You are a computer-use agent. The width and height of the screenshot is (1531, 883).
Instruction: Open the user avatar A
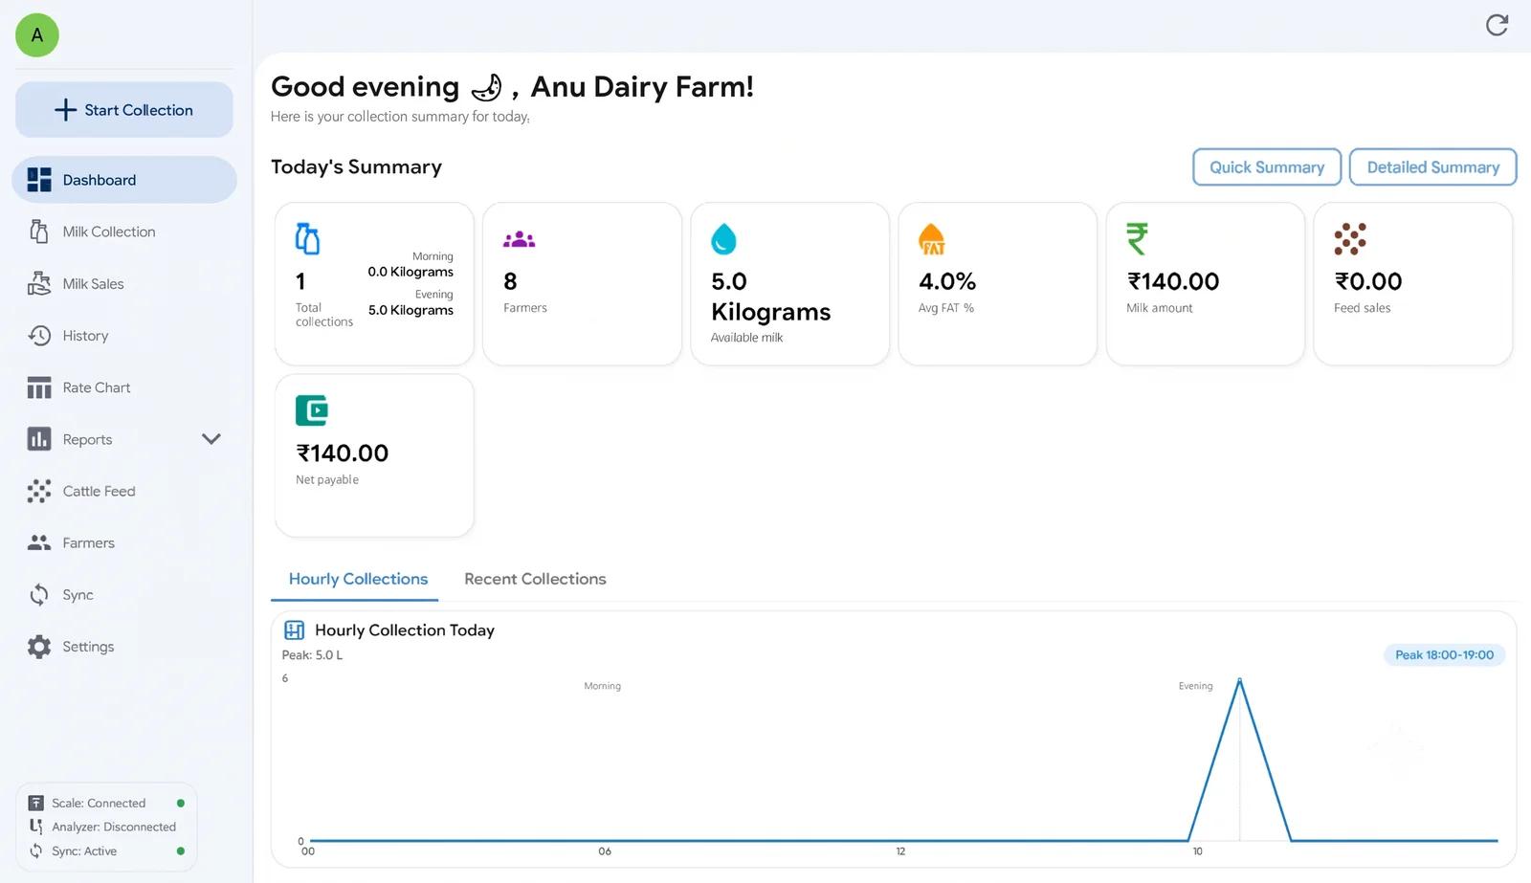tap(37, 35)
